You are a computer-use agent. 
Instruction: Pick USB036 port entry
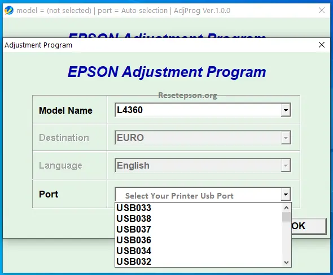(x=199, y=240)
